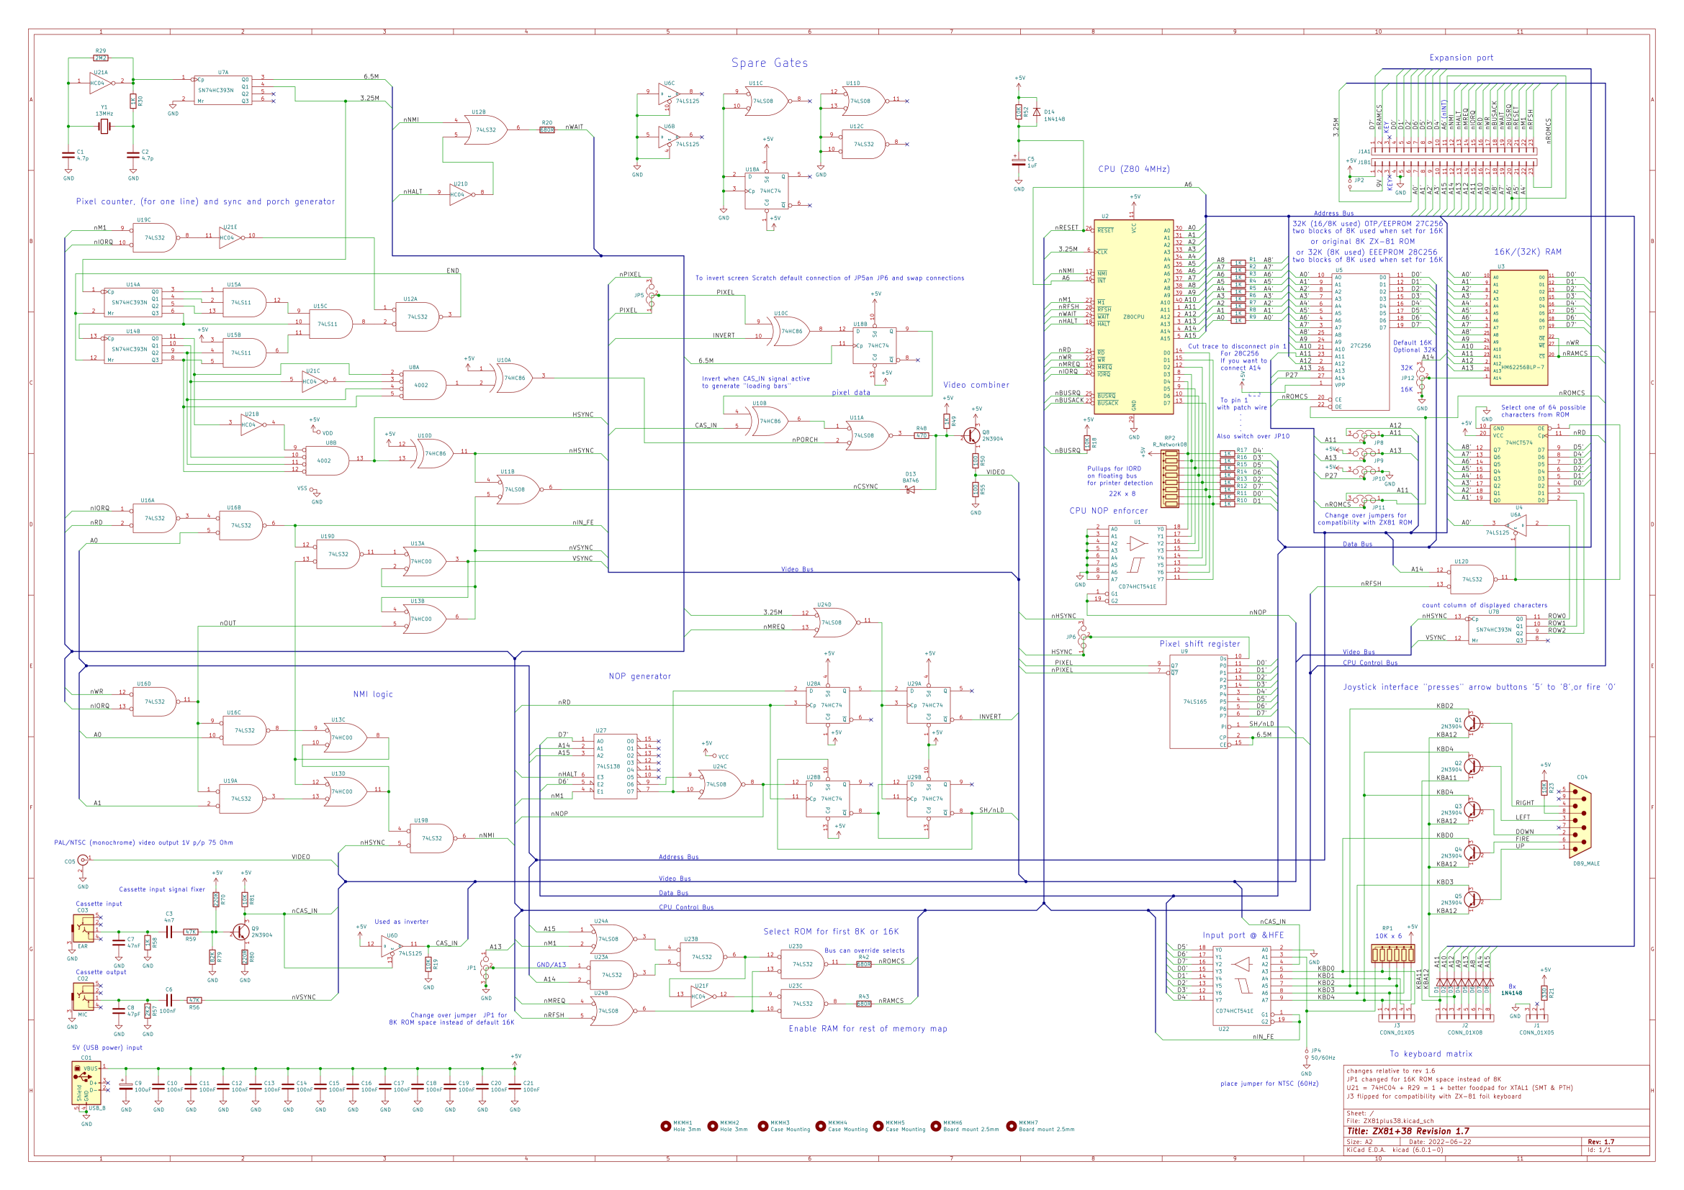Viewport: 1684px width, 1190px height.
Task: Click the HM62256BLP-7 RAM chip U3
Action: (1518, 327)
